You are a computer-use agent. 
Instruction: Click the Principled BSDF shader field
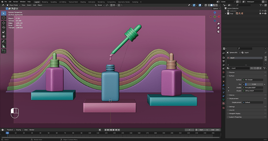253,88
